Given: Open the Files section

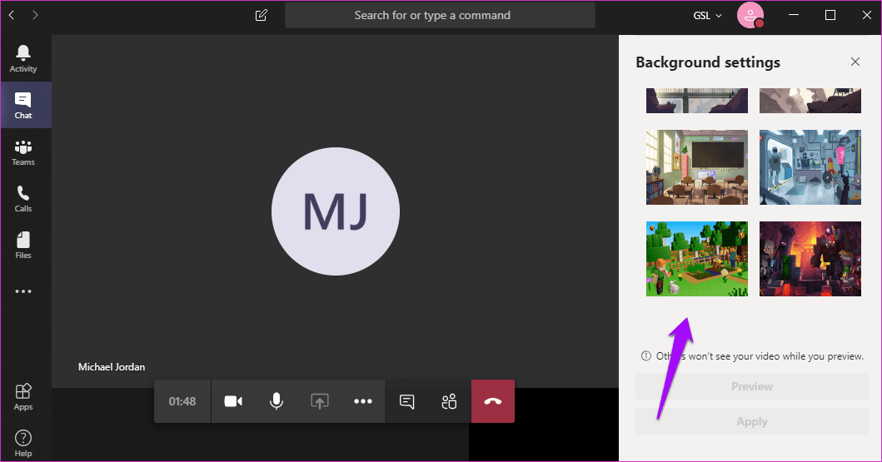Looking at the screenshot, I should [x=23, y=245].
